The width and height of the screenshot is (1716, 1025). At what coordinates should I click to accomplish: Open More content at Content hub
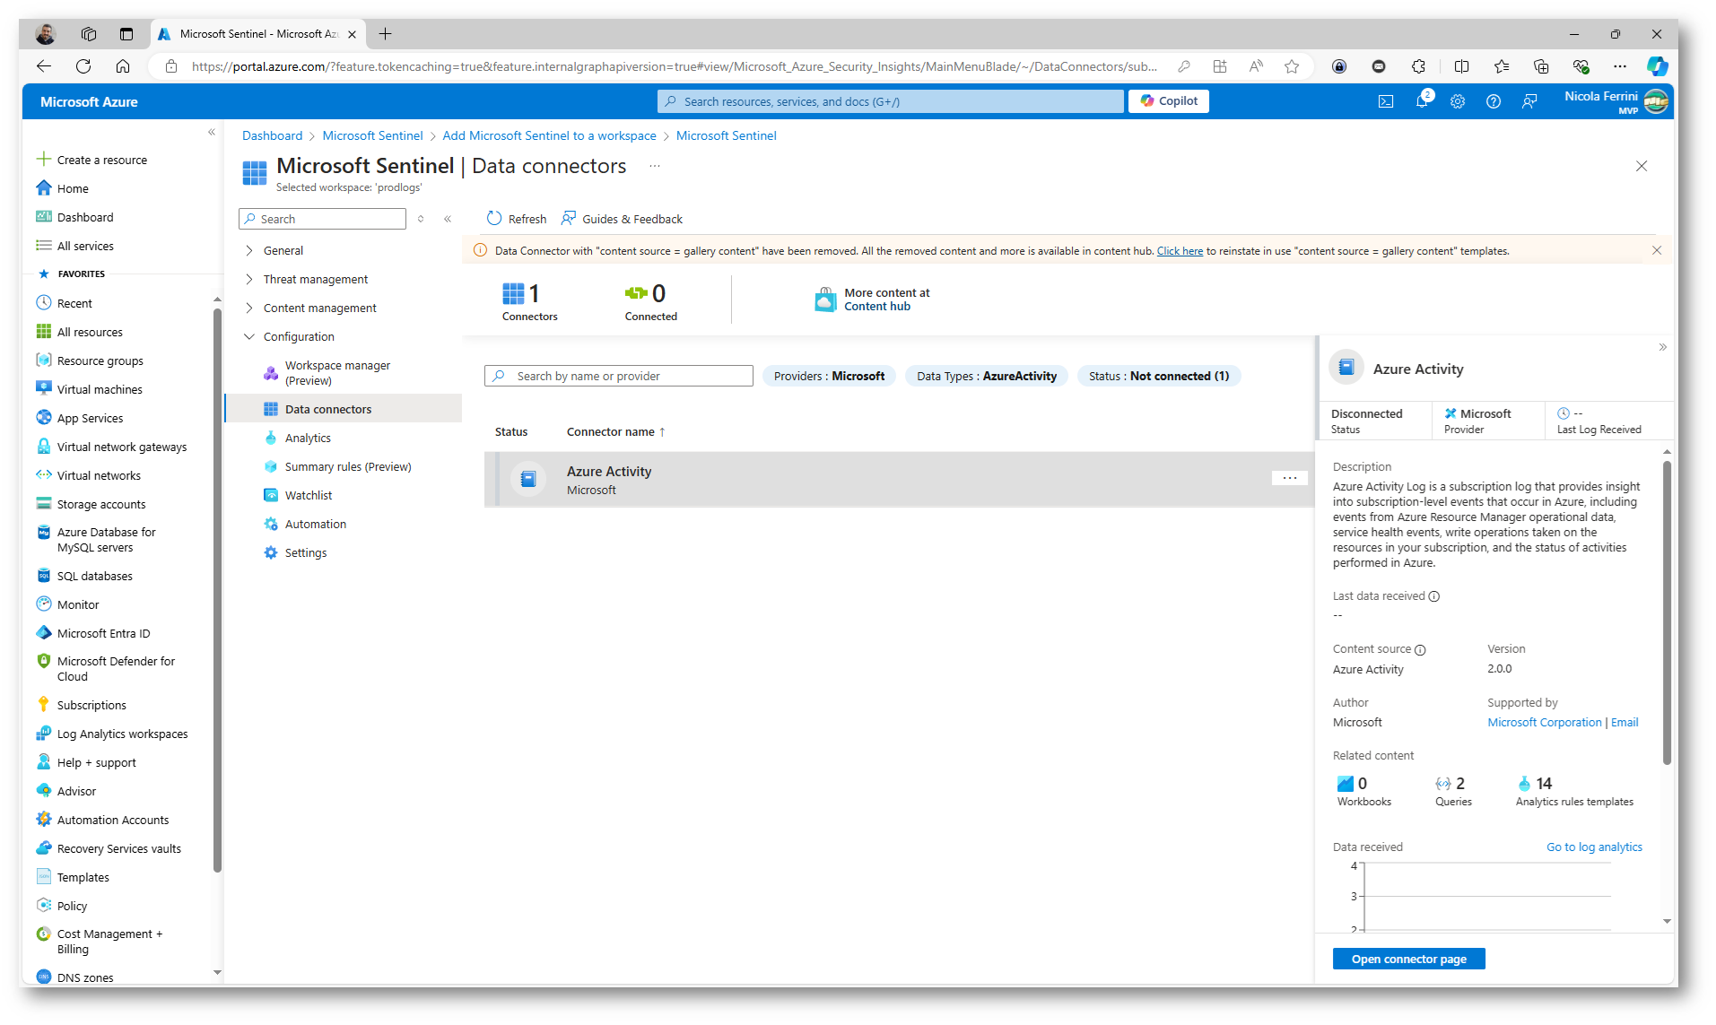(x=872, y=300)
